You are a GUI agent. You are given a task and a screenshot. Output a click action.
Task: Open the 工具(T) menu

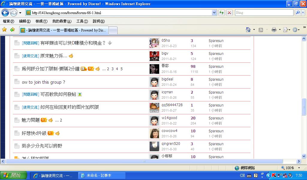[82, 21]
